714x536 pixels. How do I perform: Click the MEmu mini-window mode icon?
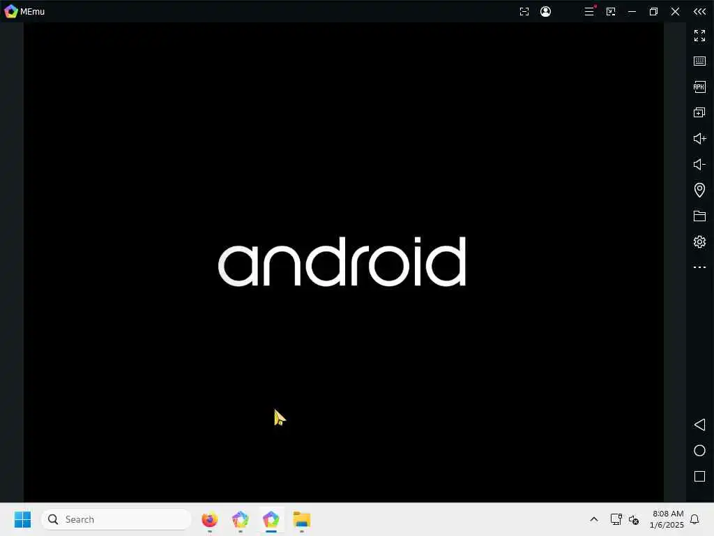[x=611, y=11]
